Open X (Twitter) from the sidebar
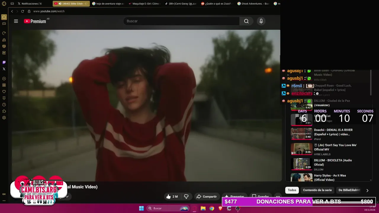 point(4,69)
